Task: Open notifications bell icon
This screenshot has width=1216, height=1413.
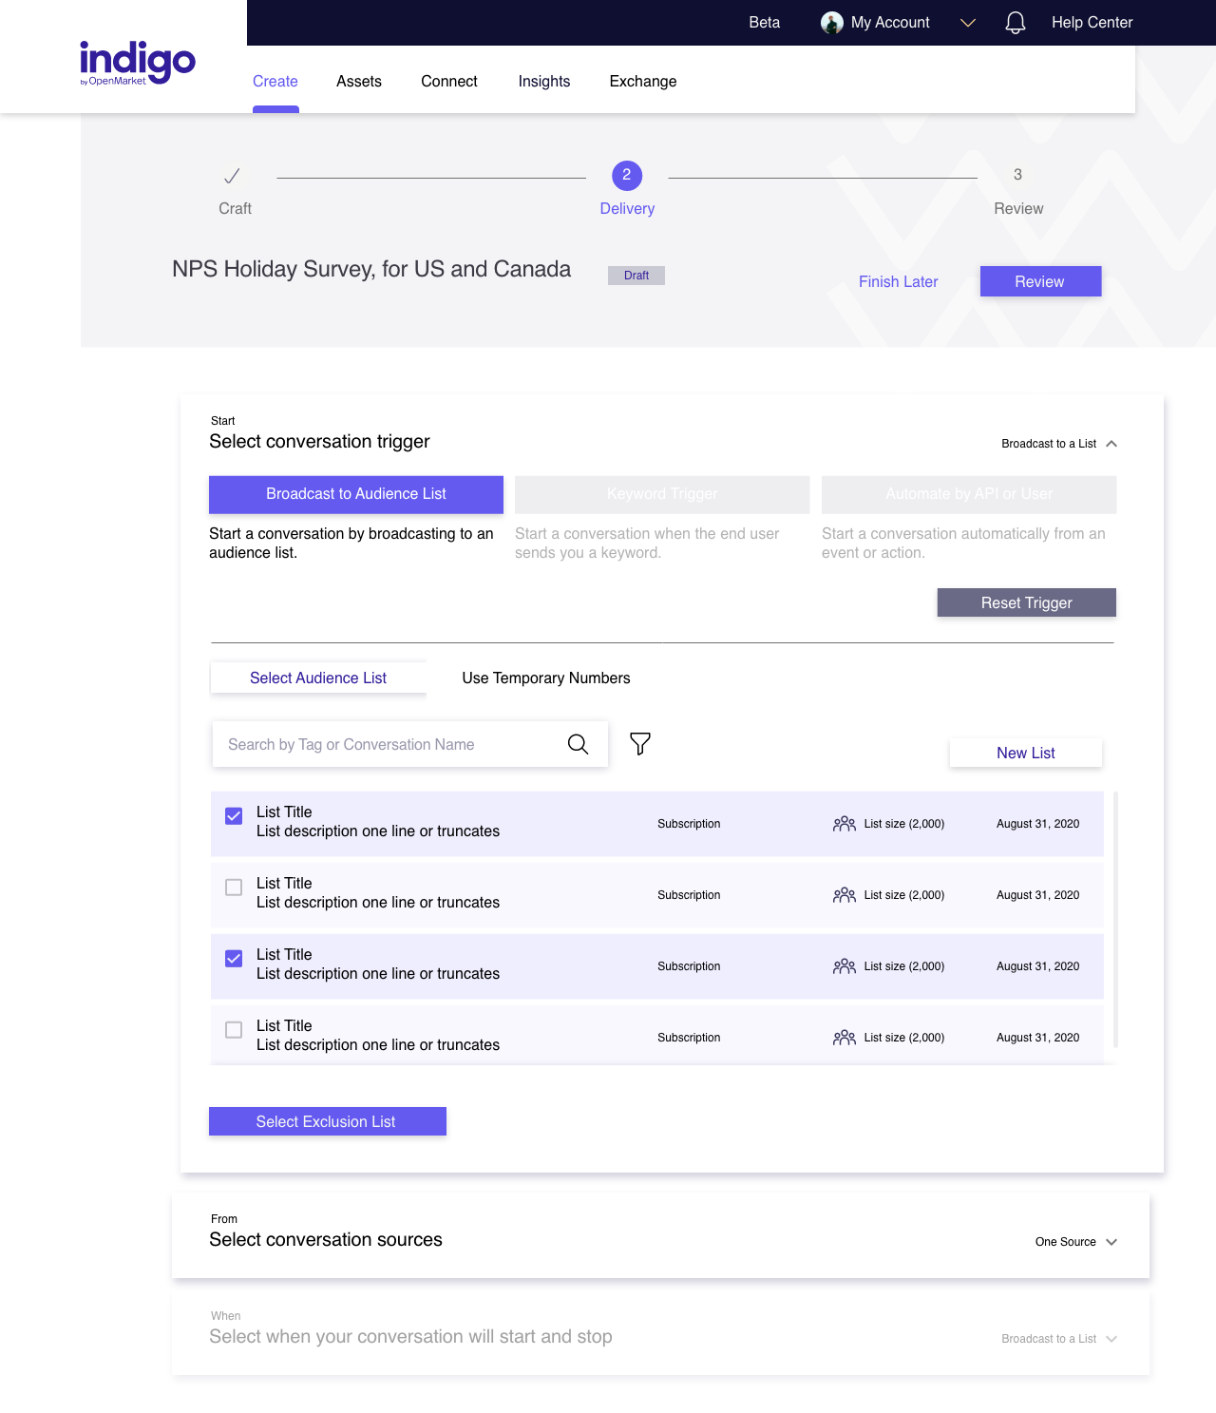Action: click(x=1016, y=23)
